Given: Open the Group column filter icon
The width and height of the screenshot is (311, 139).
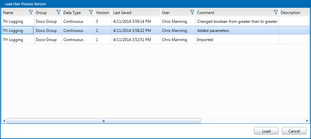Looking at the screenshot, I should tap(59, 12).
